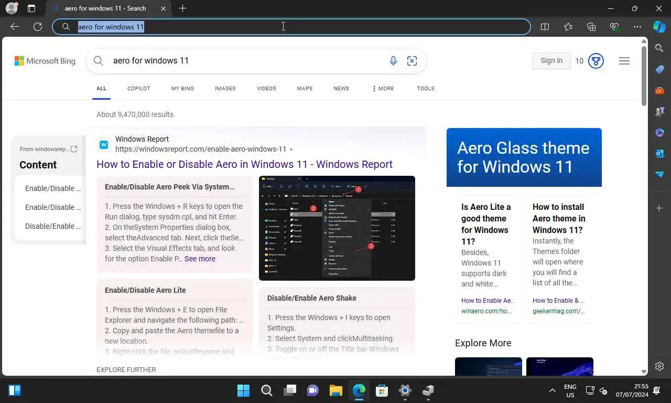Switch to the MAPS tab

pos(305,89)
